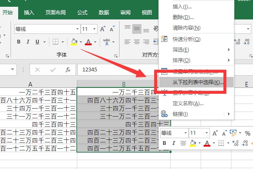This screenshot has height=169, width=253.
Task: Expand mini toolbar fill color dropdown arrow
Action: [x=200, y=143]
